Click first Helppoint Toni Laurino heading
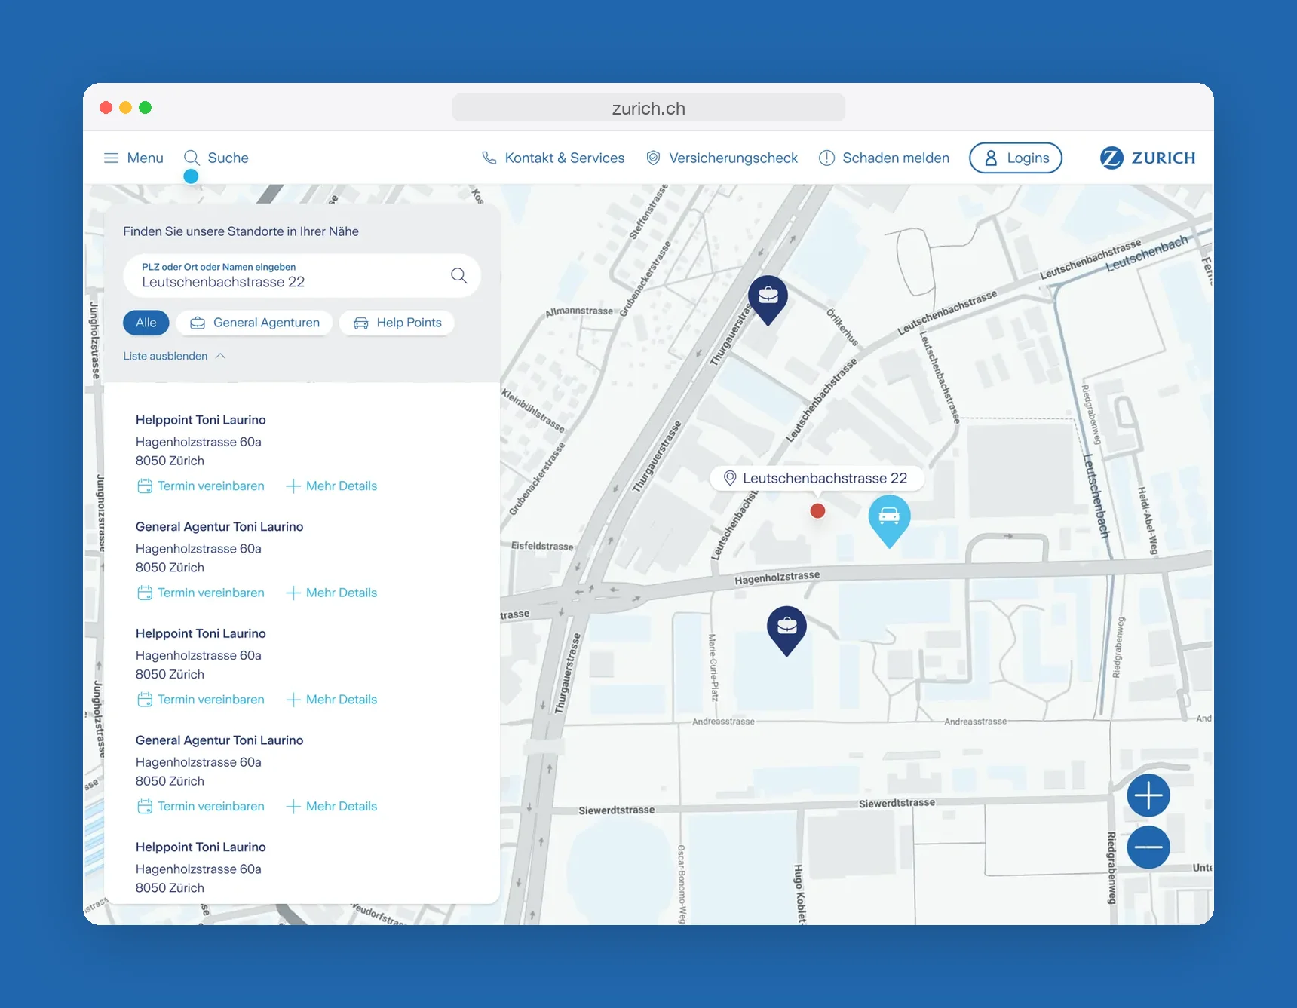Viewport: 1297px width, 1008px height. (201, 420)
